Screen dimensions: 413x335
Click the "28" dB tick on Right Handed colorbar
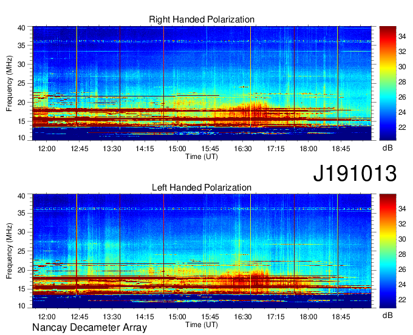pyautogui.click(x=402, y=82)
